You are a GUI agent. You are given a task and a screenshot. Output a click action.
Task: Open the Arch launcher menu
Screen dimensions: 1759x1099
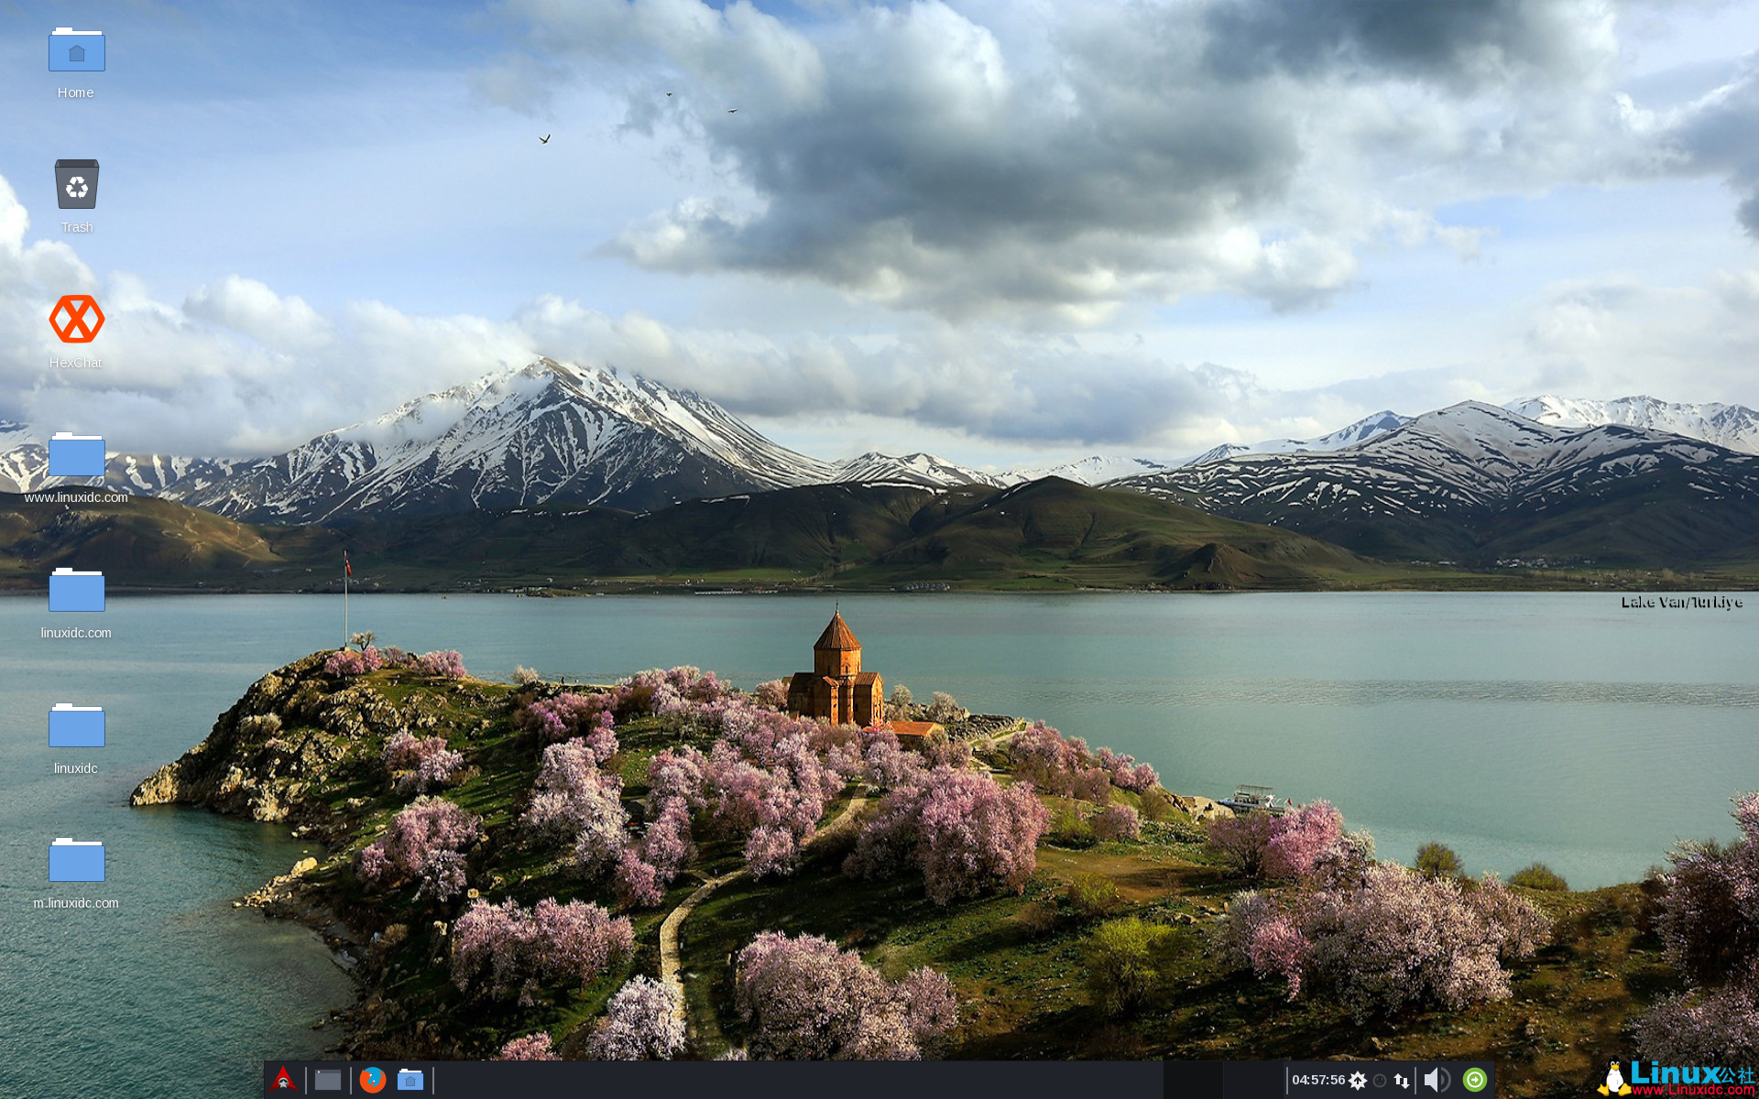[x=282, y=1080]
